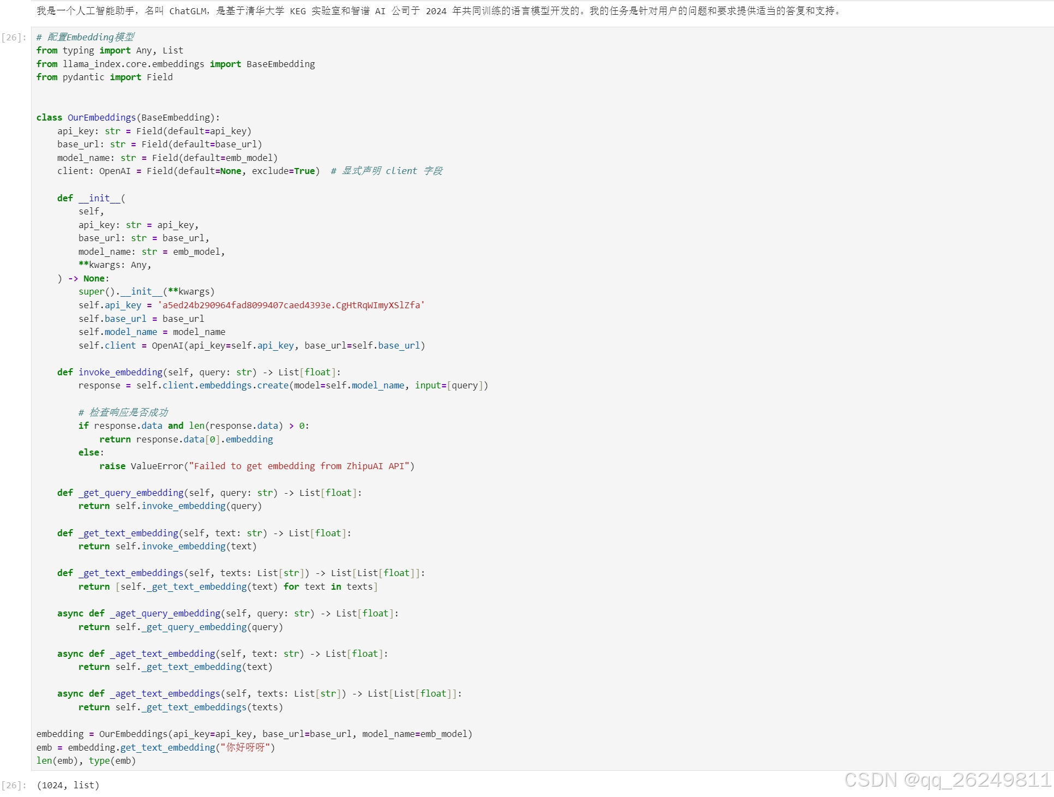Click the len(emb), type(emb) line
This screenshot has height=797, width=1054.
(x=86, y=761)
